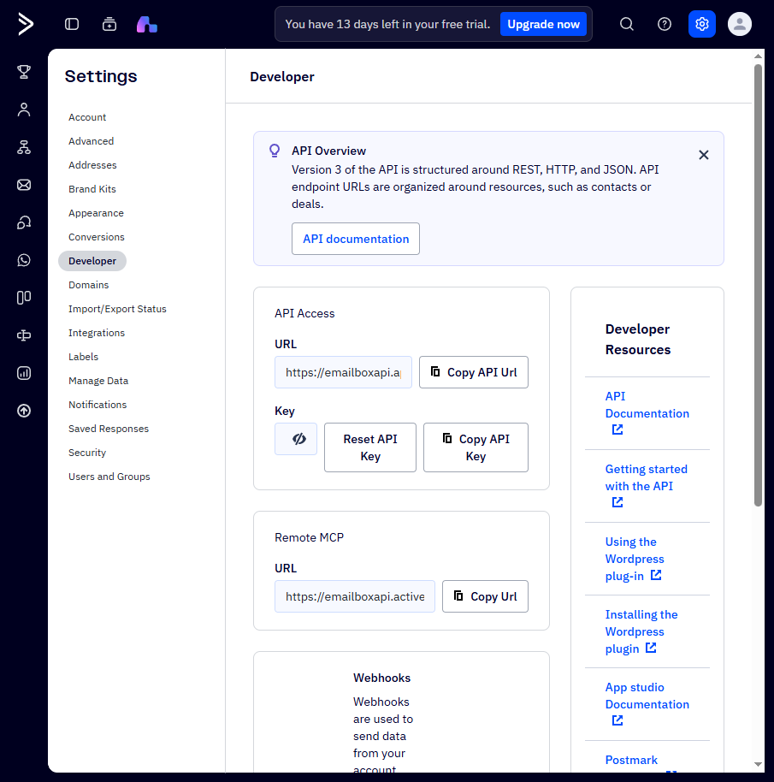This screenshot has width=774, height=782.
Task: Click the vertical scrollbar thumb
Action: point(758,285)
